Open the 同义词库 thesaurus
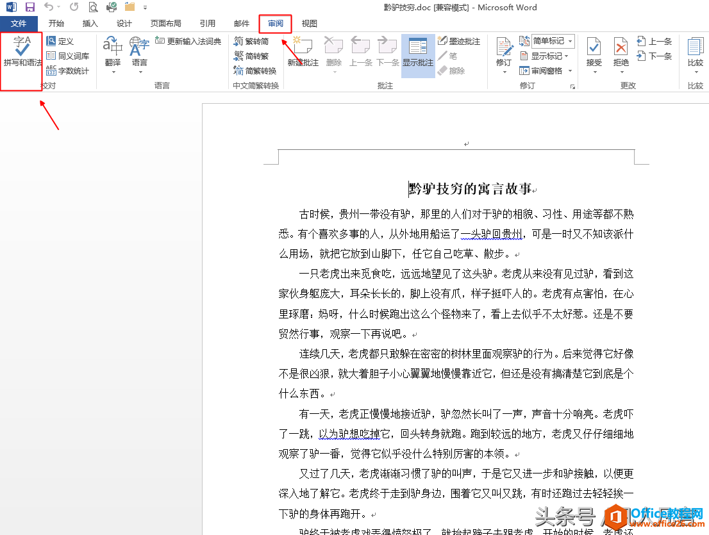 pos(68,56)
